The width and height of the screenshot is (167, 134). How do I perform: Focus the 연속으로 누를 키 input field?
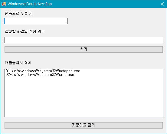[36, 21]
